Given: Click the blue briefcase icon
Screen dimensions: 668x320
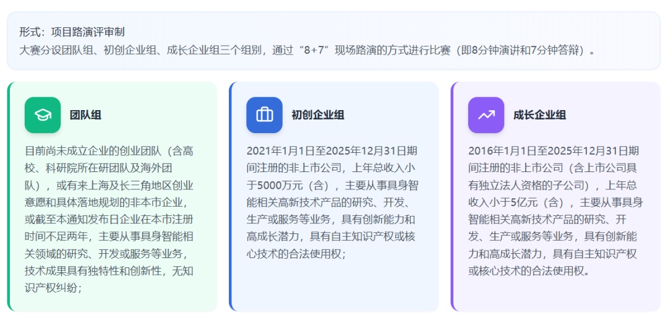Looking at the screenshot, I should pos(264,115).
